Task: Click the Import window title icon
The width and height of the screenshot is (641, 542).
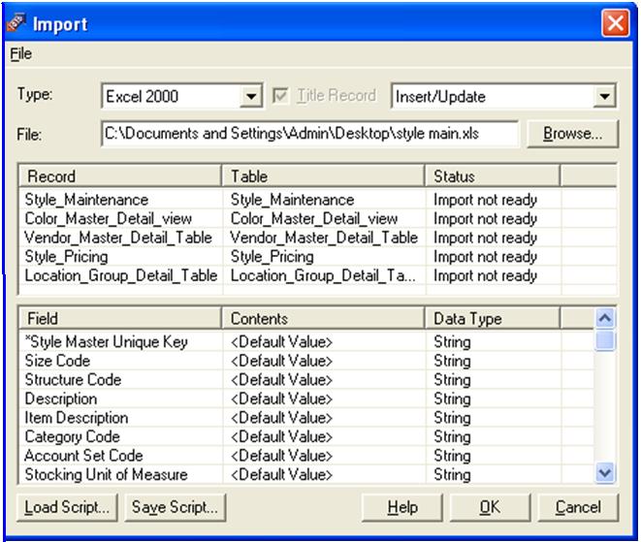Action: (x=16, y=23)
